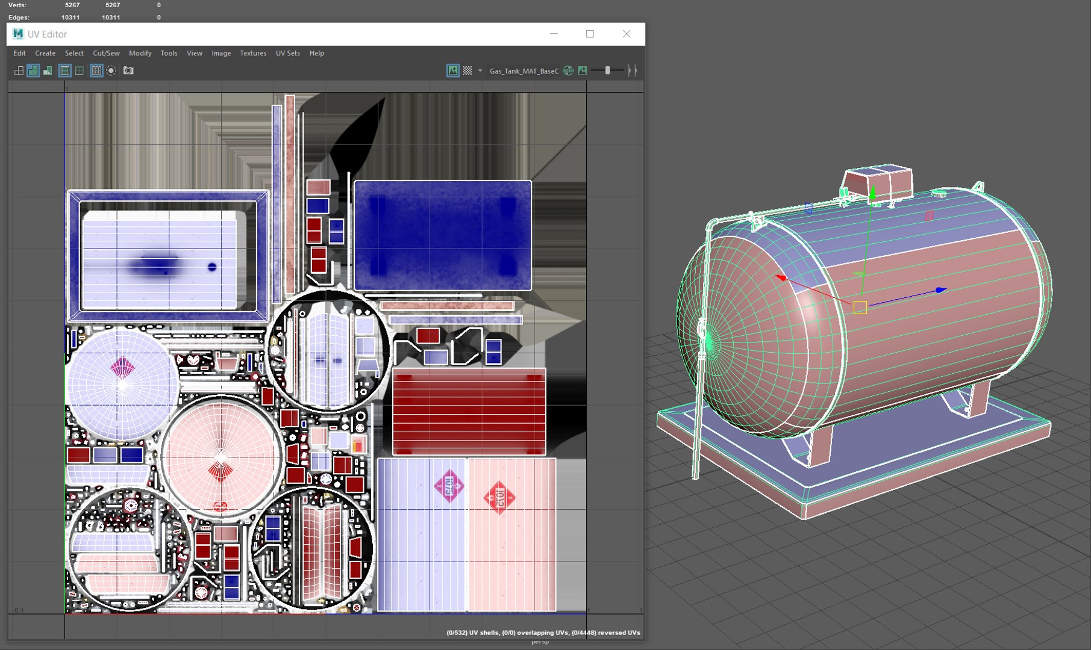Open the Tools menu
Viewport: 1091px width, 650px height.
(x=169, y=53)
